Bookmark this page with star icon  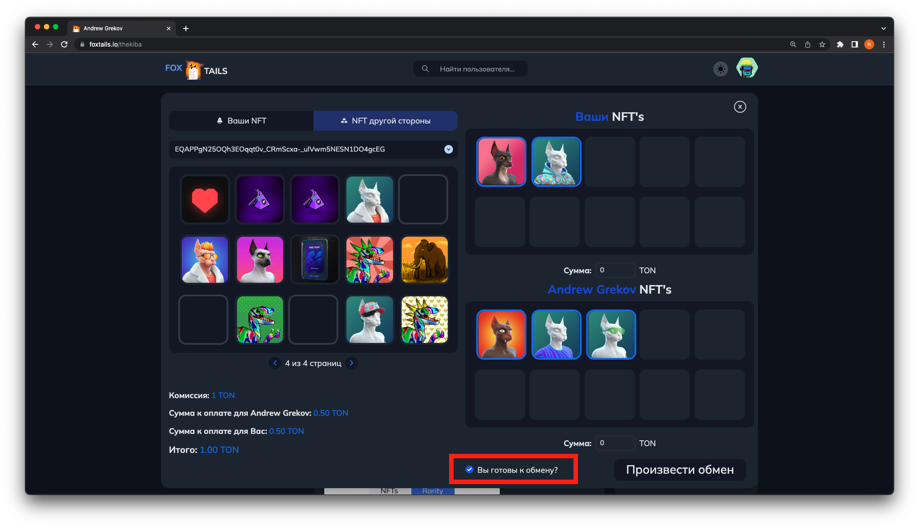[822, 44]
